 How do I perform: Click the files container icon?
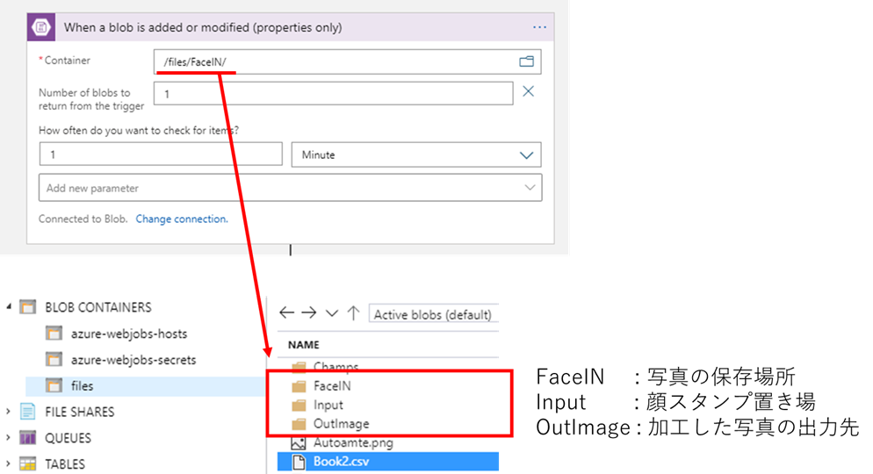coord(54,385)
